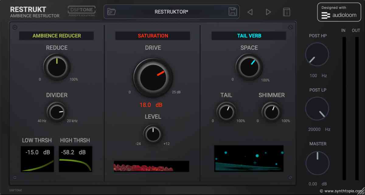Click the +12 level maximum label
Viewport: 365px width, 195px height.
coord(166,144)
